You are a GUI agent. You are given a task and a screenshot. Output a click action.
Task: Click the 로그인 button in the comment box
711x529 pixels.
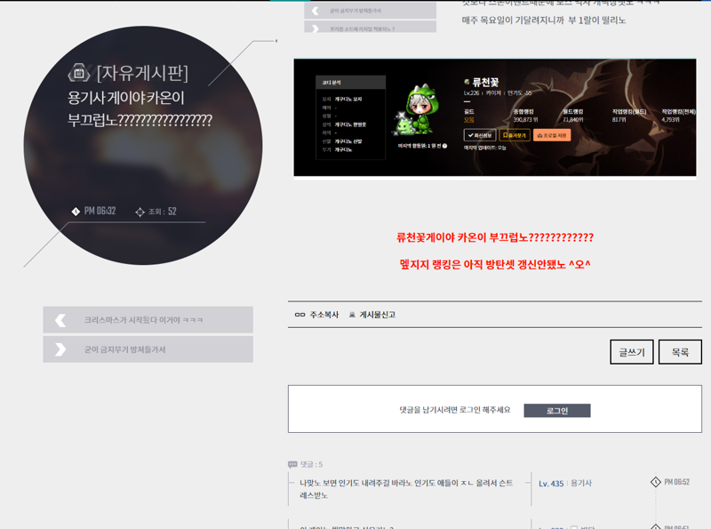click(557, 411)
